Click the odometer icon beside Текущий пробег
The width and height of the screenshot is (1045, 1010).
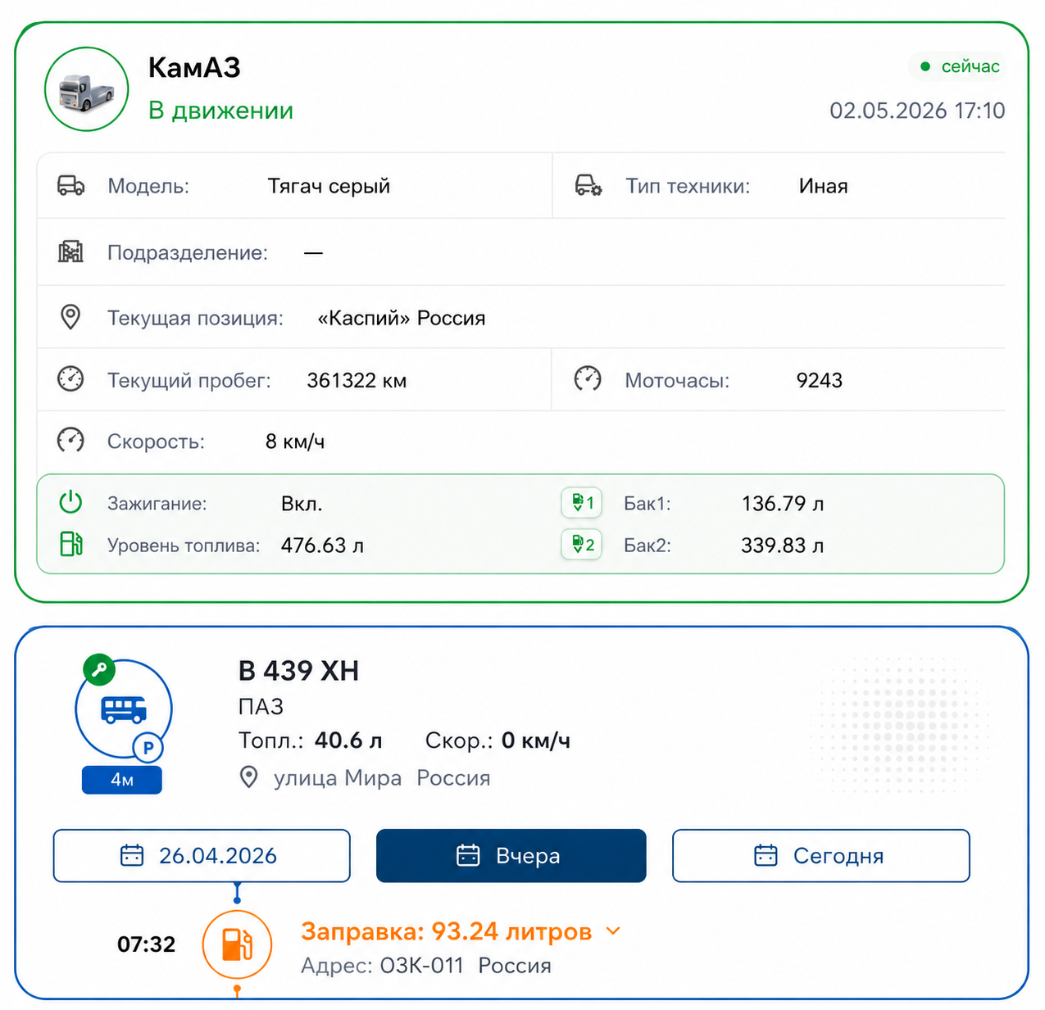point(70,379)
